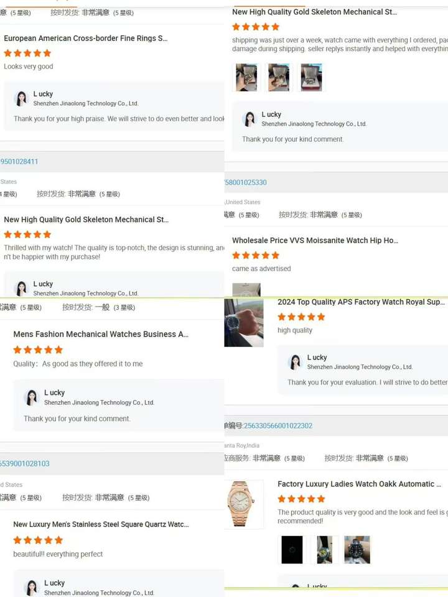Screen dimensions: 448x597
Task: Open order number link 5539001028103
Action: click(25, 463)
